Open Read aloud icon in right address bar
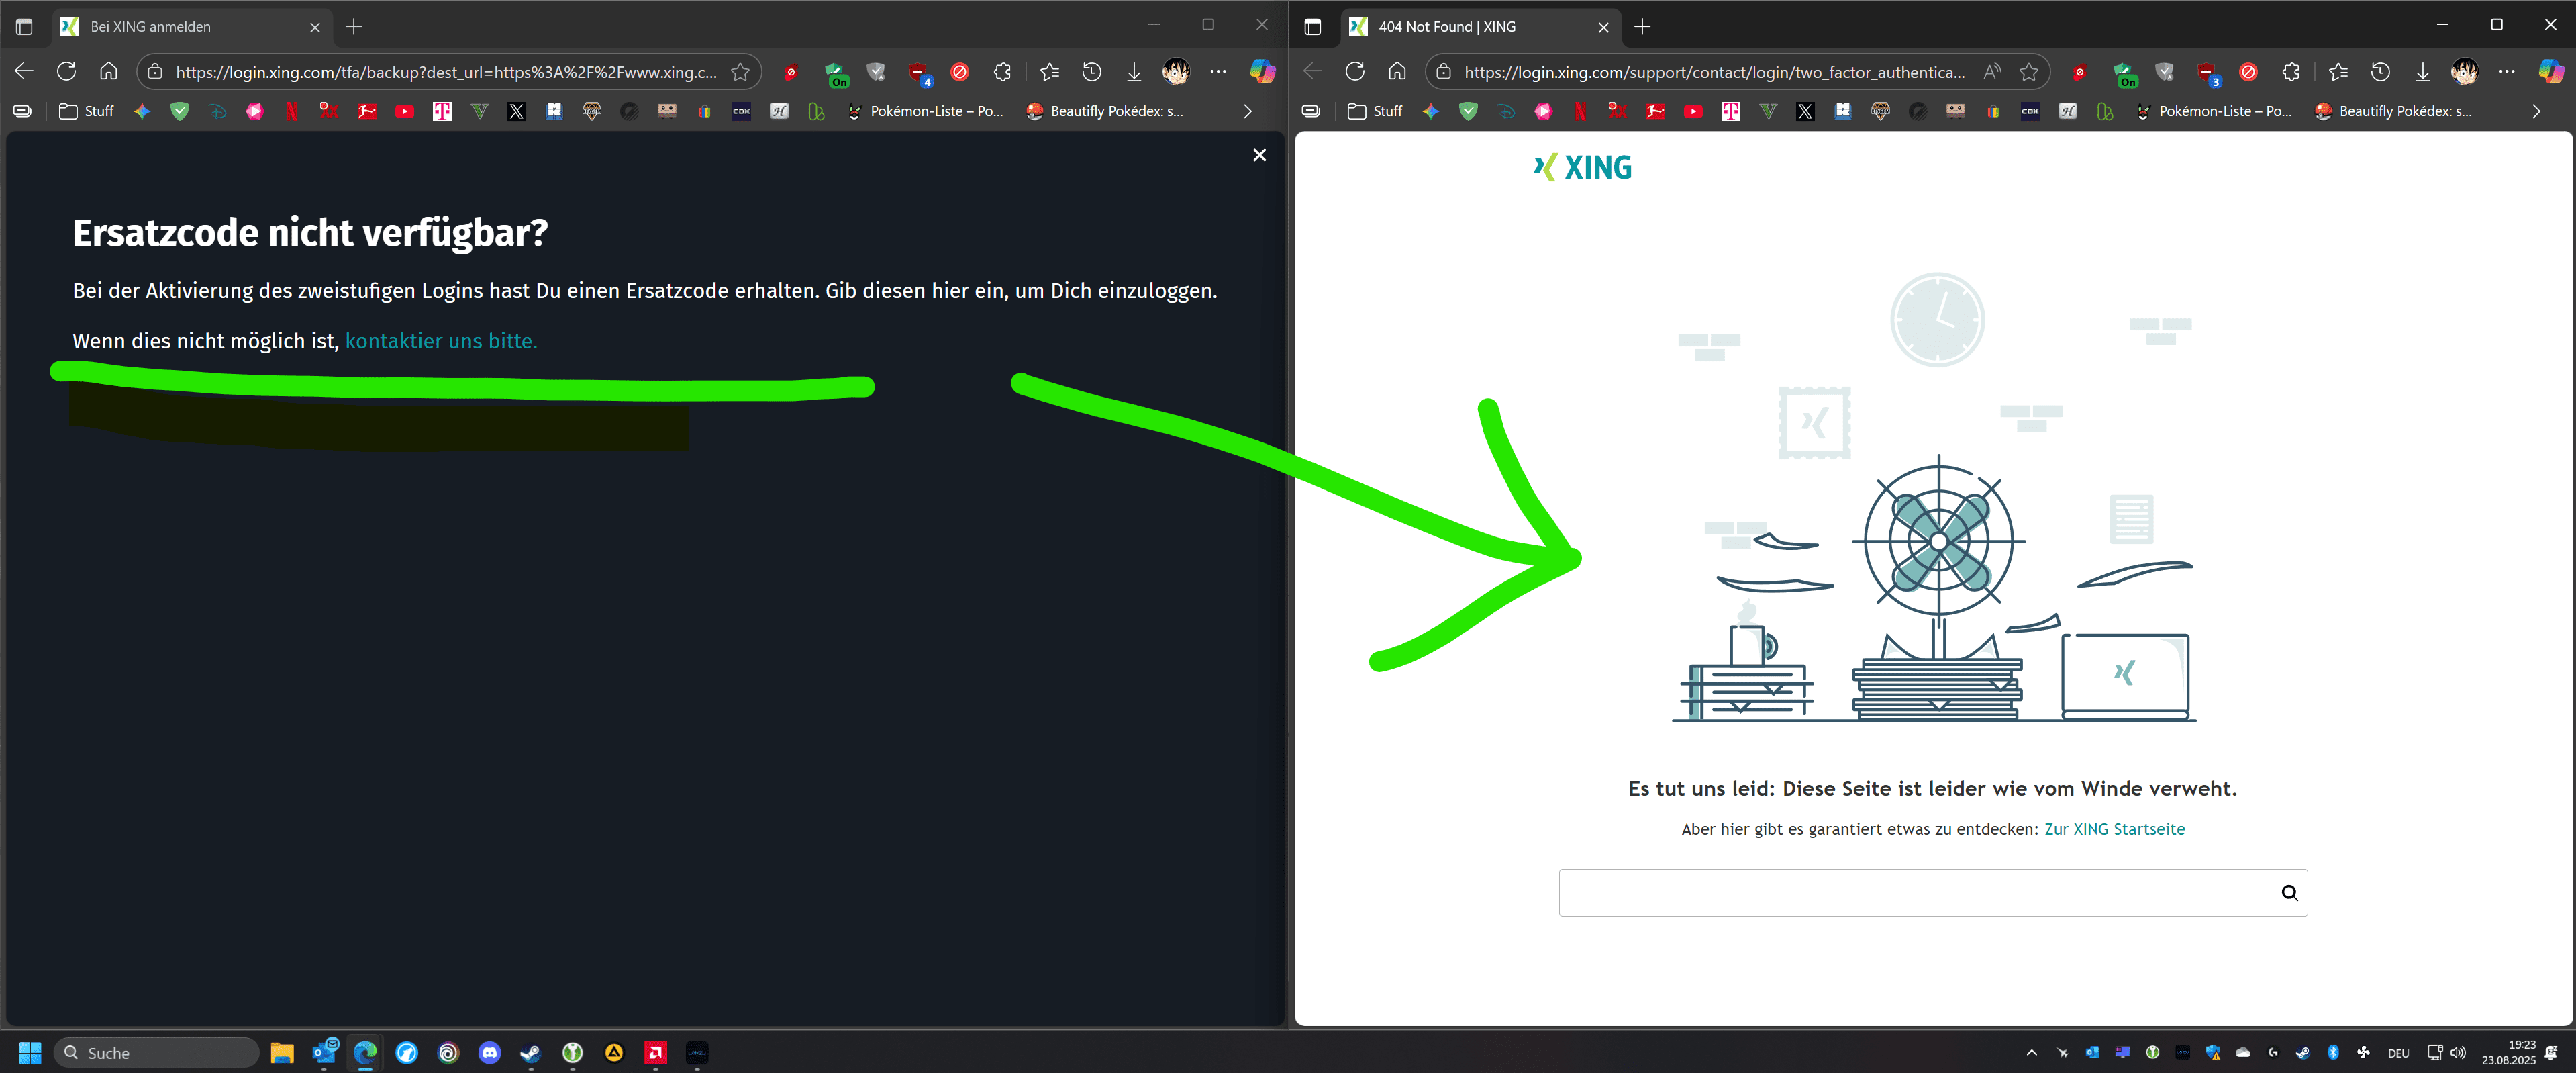 click(1992, 72)
